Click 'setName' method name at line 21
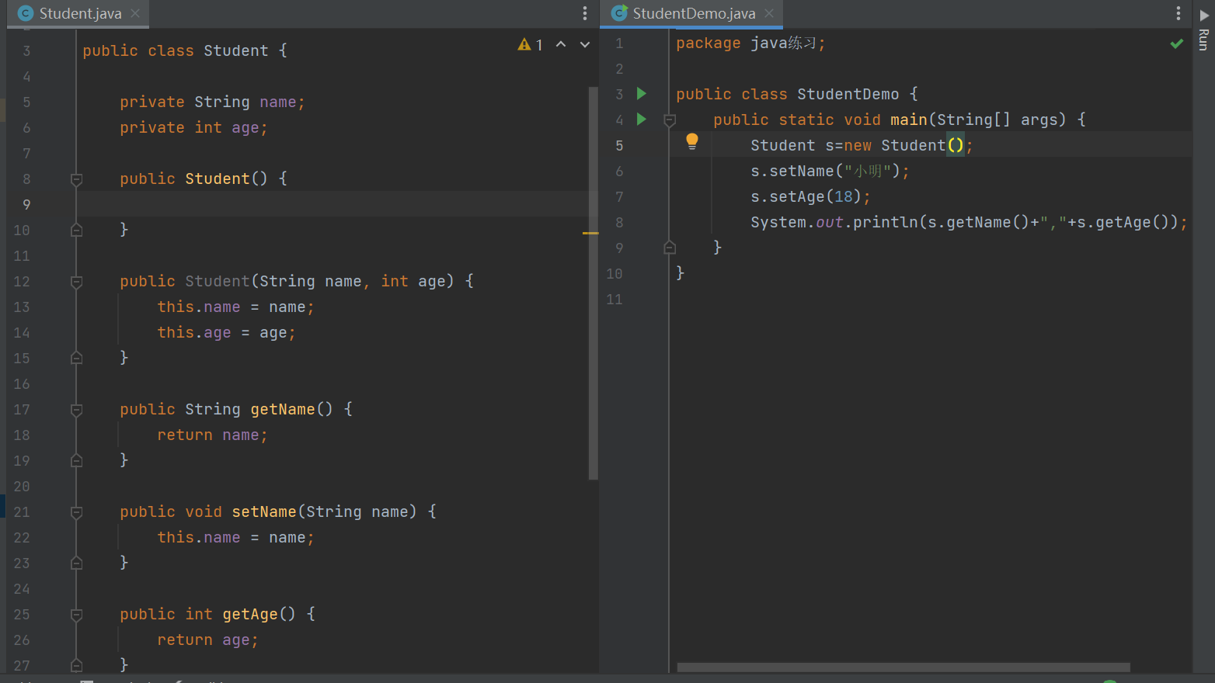1215x683 pixels. tap(264, 511)
